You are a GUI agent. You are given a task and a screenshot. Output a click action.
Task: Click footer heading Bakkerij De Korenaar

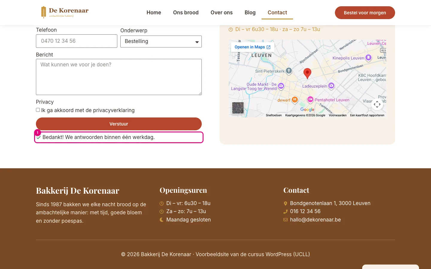[x=78, y=190]
